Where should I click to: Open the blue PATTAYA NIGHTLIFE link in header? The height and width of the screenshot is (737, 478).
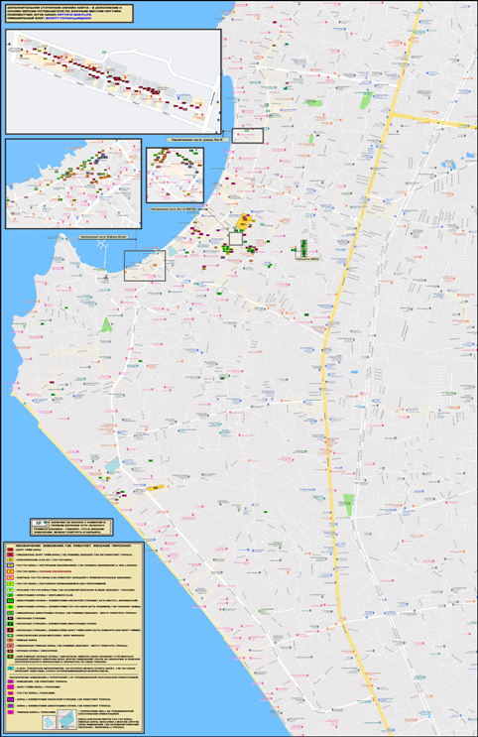point(73,15)
